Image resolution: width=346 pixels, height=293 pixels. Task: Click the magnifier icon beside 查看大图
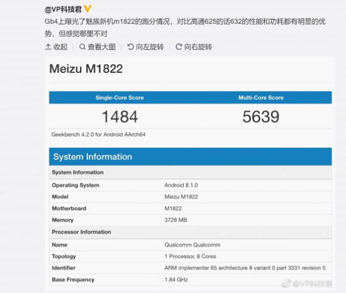[x=82, y=47]
